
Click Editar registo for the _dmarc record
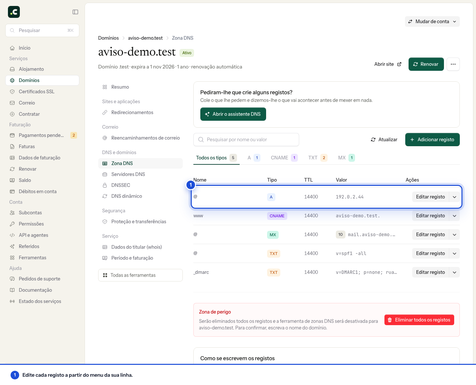pyautogui.click(x=430, y=272)
